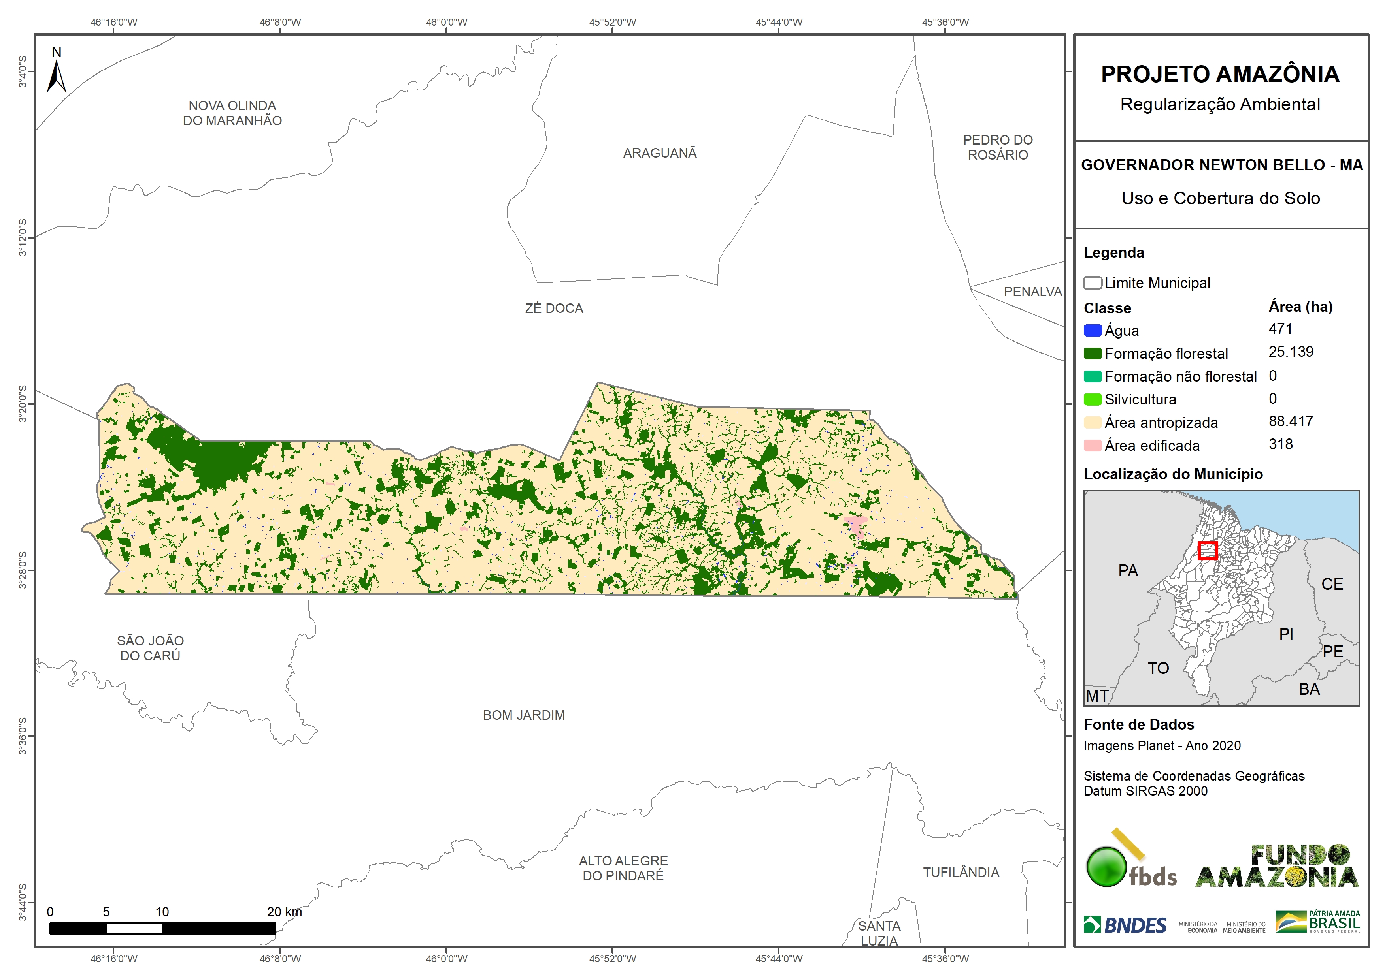Click the blue Água legend swatch
Viewport: 1387px width, 980px height.
1092,331
